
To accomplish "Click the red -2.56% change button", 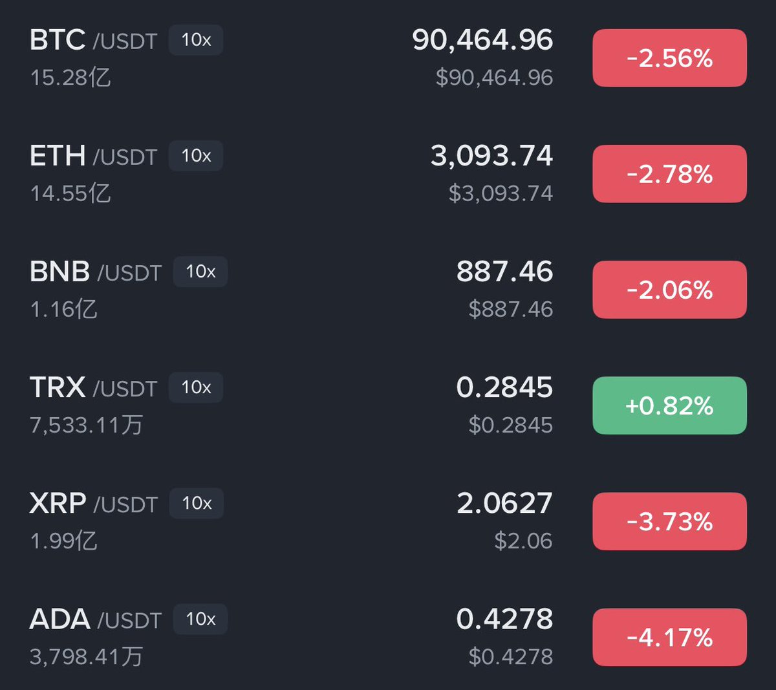I will coord(669,58).
